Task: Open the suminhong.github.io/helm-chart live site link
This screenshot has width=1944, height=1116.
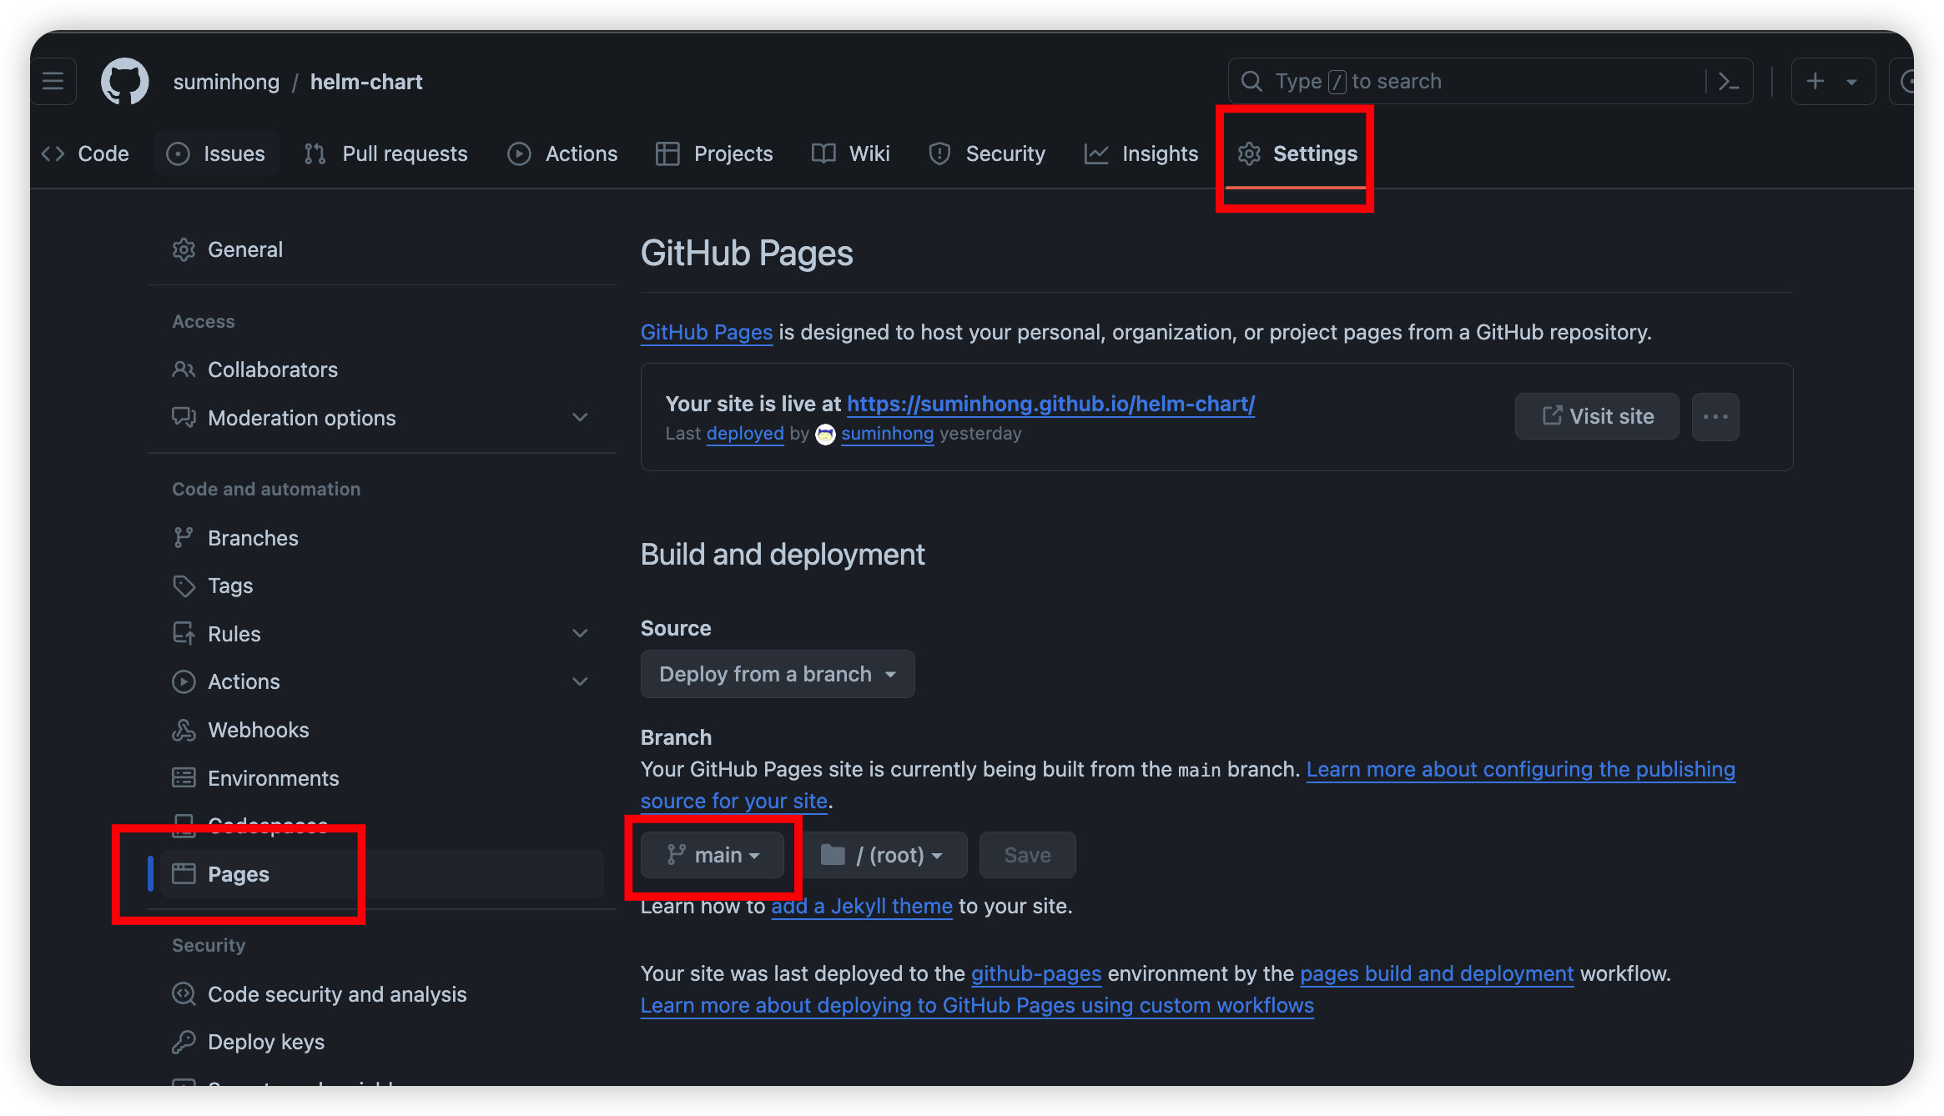Action: coord(1050,404)
